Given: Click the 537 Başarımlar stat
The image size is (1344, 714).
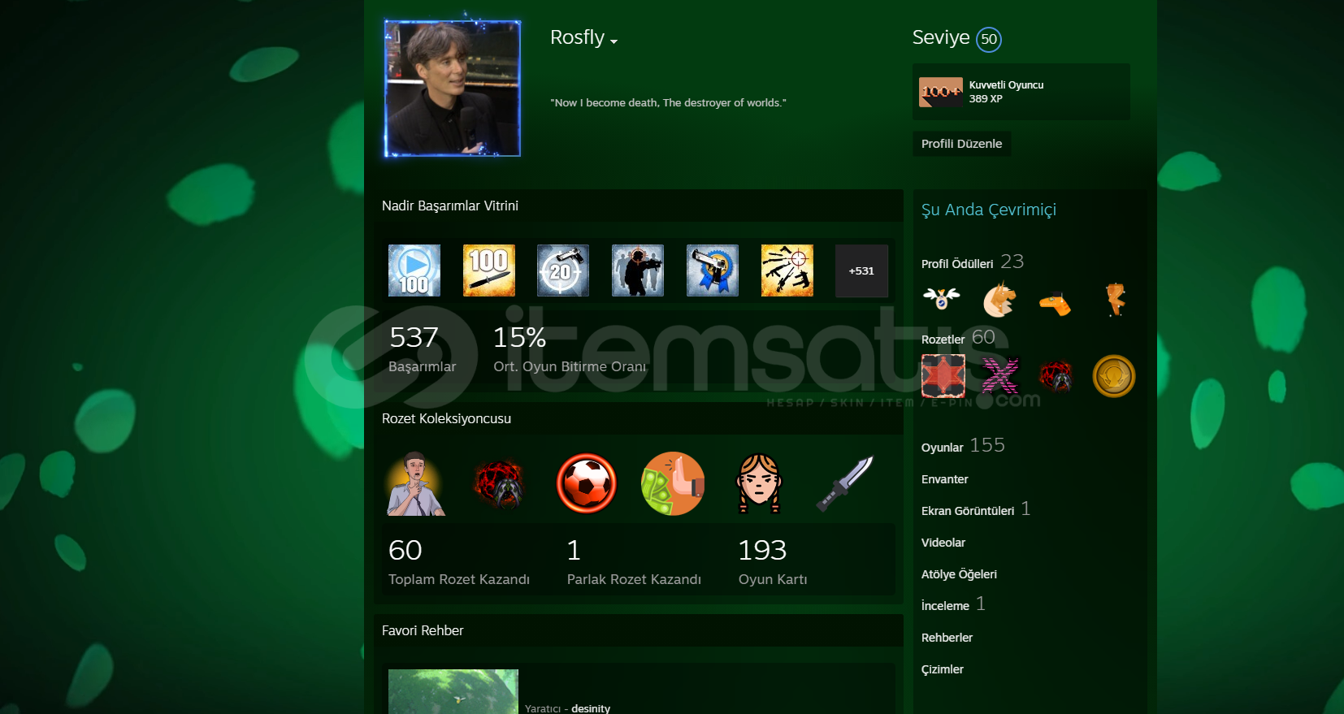Looking at the screenshot, I should [423, 348].
